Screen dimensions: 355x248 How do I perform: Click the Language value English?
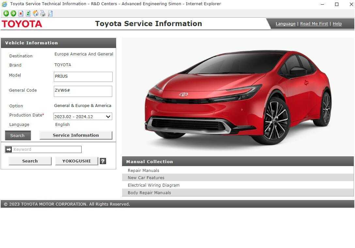(x=63, y=125)
